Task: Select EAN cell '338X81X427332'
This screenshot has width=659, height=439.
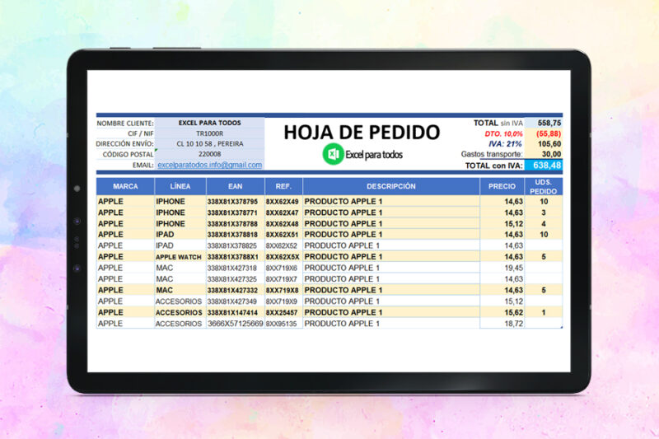Action: pyautogui.click(x=236, y=290)
